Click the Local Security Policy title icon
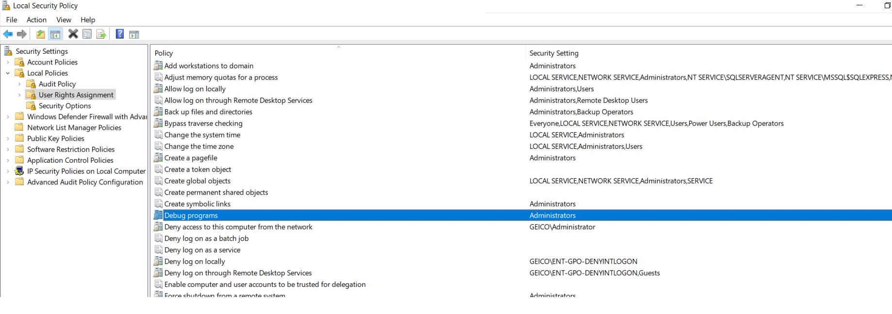Screen dimensions: 892x314 (x=6, y=6)
